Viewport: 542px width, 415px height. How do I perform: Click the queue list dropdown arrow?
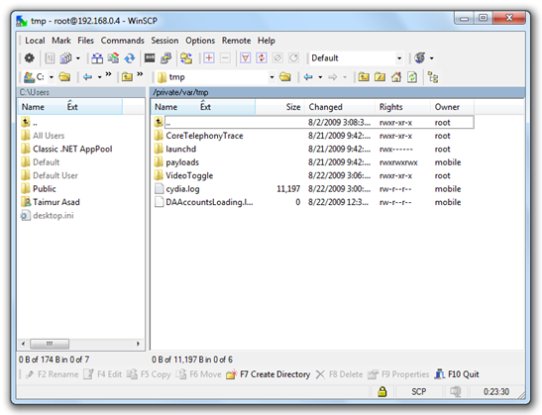click(x=78, y=58)
